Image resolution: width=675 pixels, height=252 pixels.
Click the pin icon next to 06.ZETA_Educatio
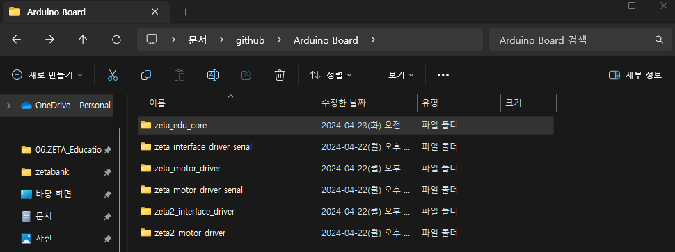tap(108, 150)
